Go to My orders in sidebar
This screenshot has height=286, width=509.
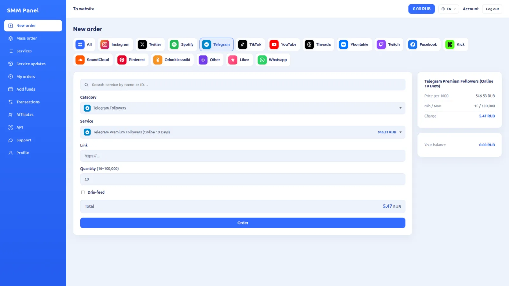point(33,77)
